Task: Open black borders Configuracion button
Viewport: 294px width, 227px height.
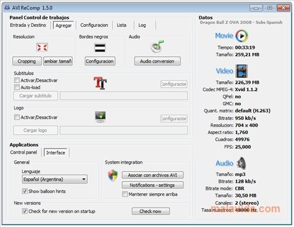Action: (100, 61)
